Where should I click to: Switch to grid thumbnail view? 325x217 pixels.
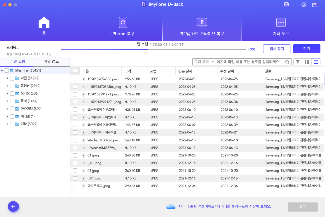point(307,62)
